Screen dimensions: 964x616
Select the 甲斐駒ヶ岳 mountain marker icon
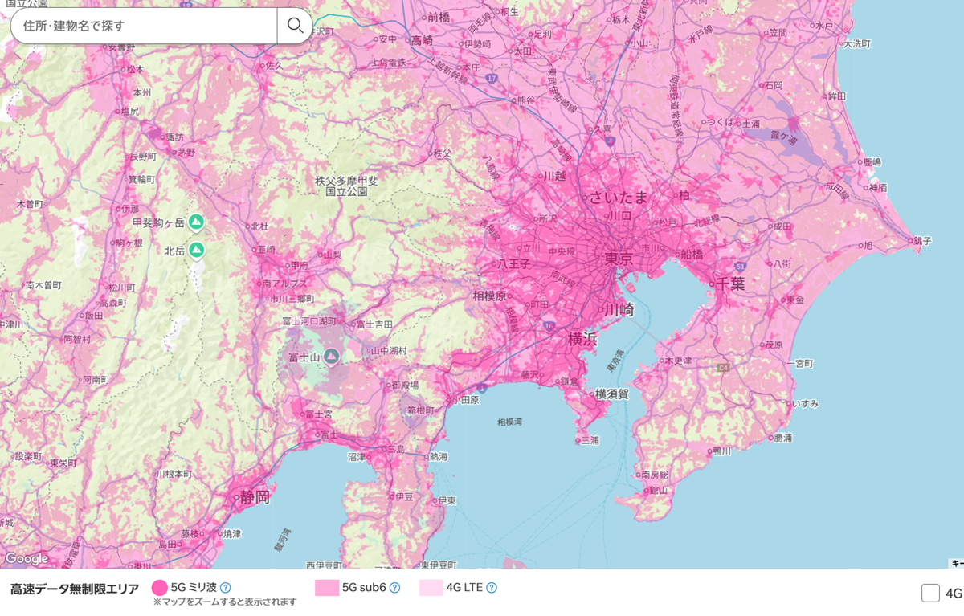[196, 222]
